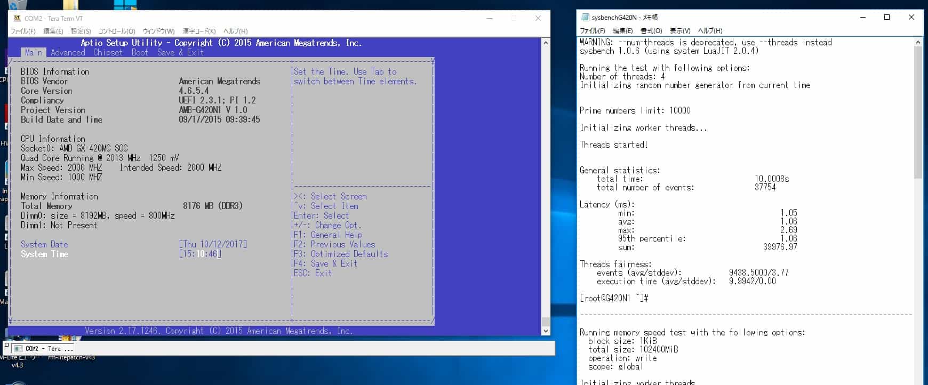Click System Date value field
Image resolution: width=928 pixels, height=385 pixels.
213,244
